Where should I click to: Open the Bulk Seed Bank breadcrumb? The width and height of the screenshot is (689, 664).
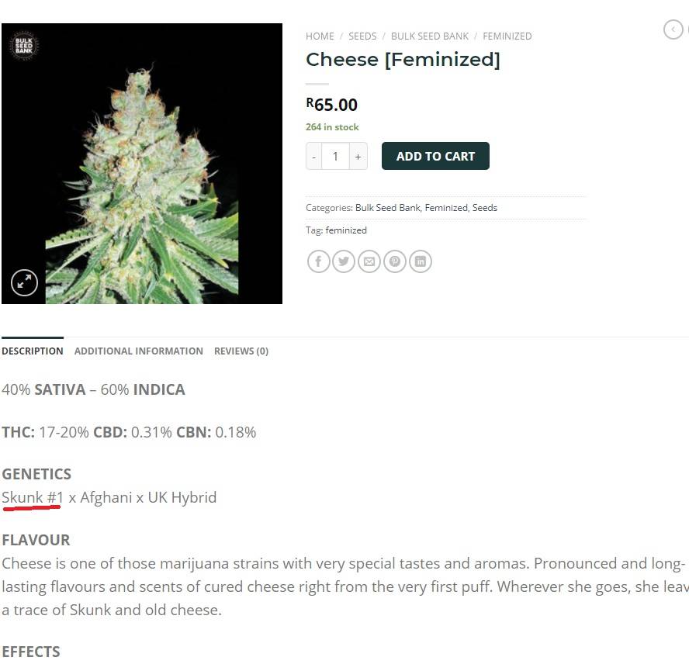(430, 36)
